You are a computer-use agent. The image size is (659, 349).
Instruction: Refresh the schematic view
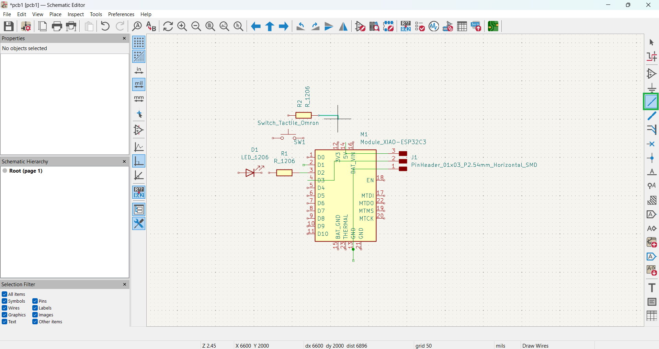coord(168,26)
